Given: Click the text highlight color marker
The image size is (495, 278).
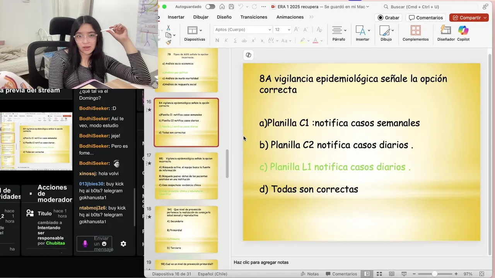Looking at the screenshot, I should pos(302,41).
